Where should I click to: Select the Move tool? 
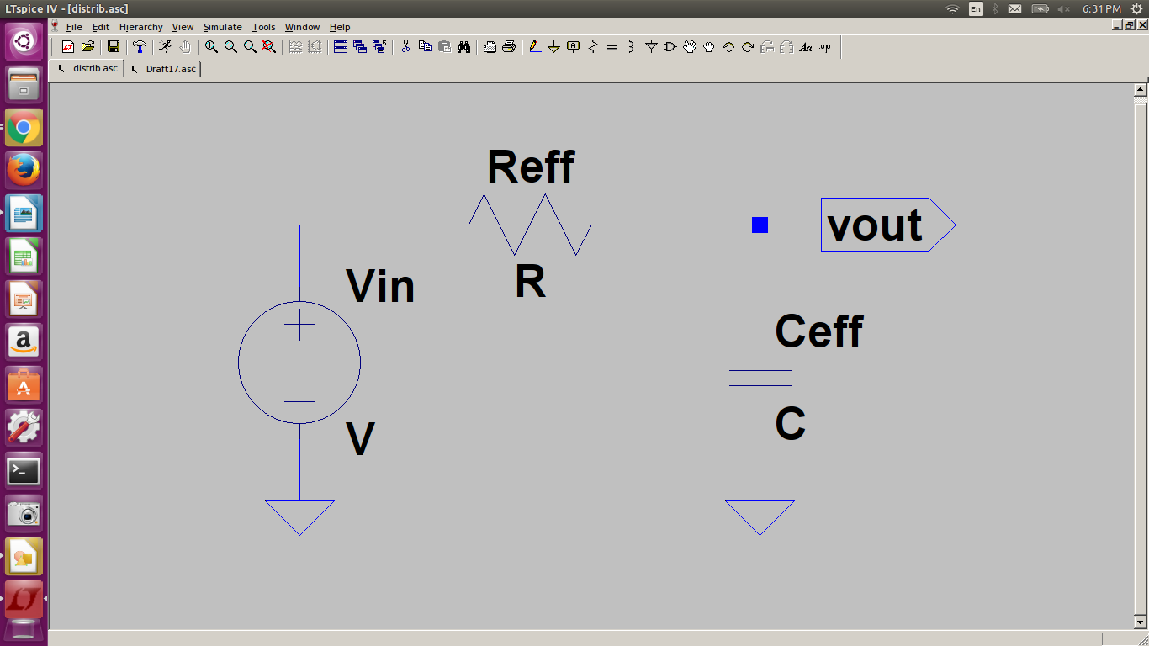690,47
